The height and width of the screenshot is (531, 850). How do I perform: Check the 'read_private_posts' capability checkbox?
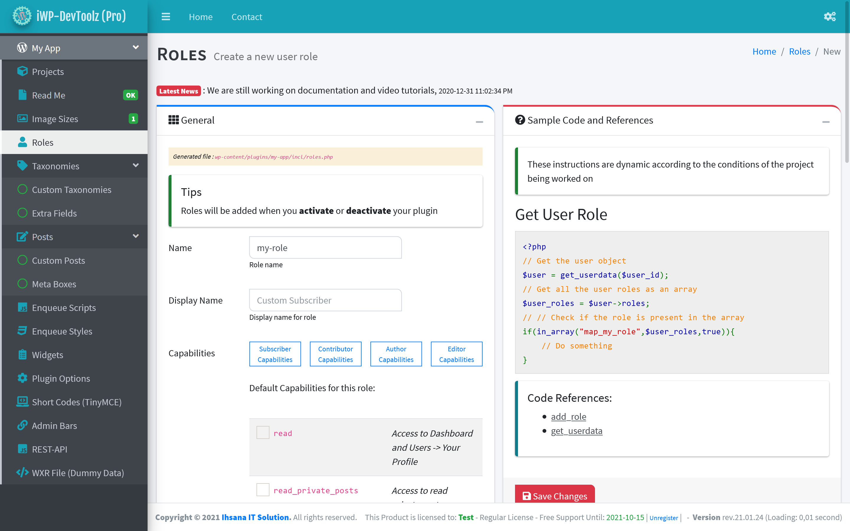263,490
